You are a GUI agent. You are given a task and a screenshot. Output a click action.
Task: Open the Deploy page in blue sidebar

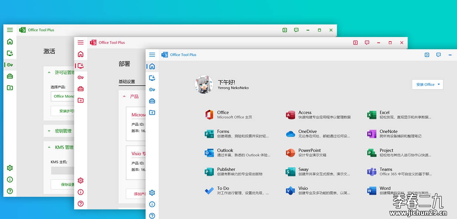pyautogui.click(x=152, y=78)
